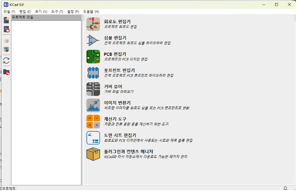Minimize the KiCad 9.0 window
The width and height of the screenshot is (297, 191).
tap(264, 5)
